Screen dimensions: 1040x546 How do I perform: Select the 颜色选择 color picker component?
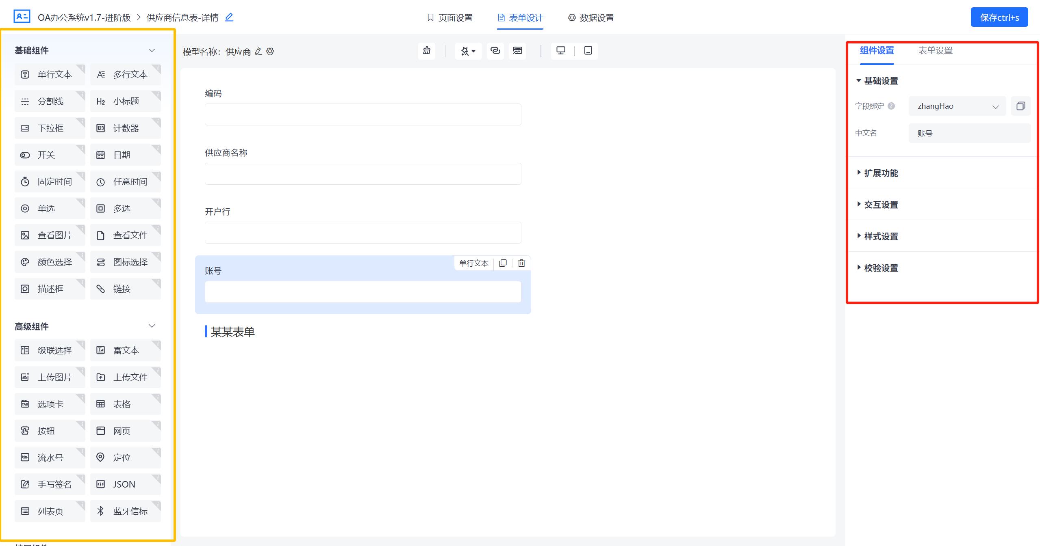click(x=50, y=262)
